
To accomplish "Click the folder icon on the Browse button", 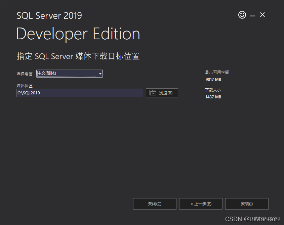I will 153,93.
